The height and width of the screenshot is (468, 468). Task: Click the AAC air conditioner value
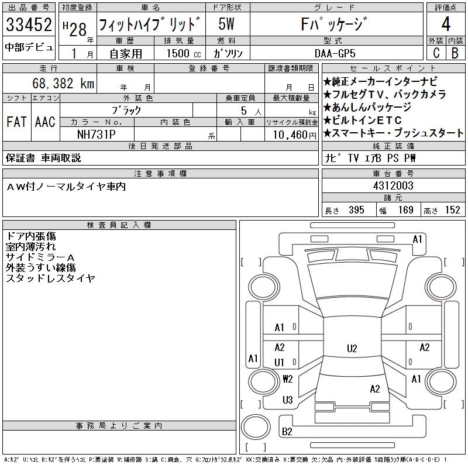45,122
